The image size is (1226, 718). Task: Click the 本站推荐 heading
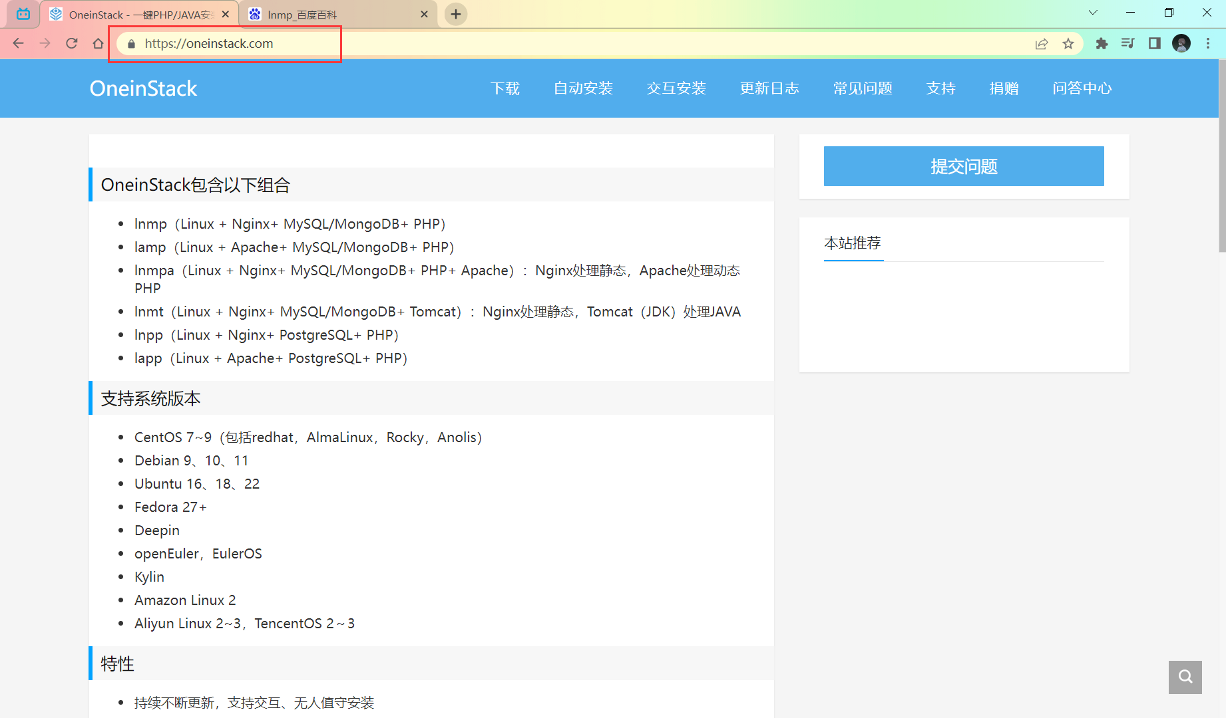(x=853, y=243)
